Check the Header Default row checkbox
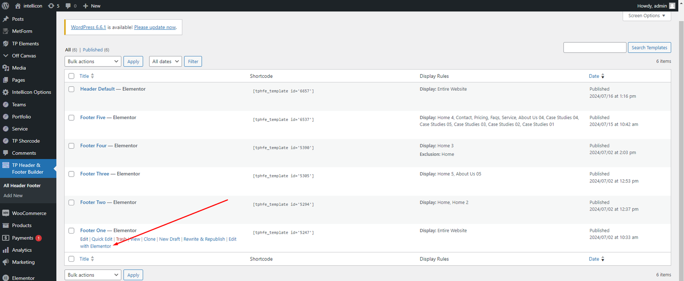The width and height of the screenshot is (684, 281). [x=71, y=89]
